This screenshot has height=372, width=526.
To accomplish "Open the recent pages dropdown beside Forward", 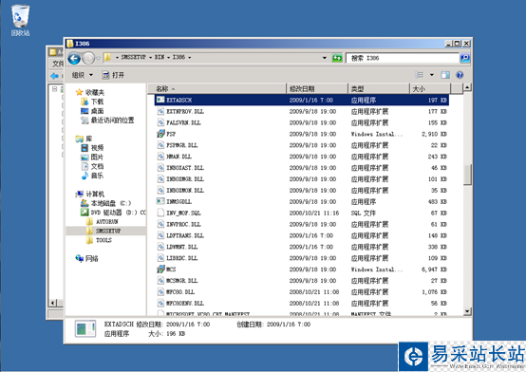I will tap(99, 59).
